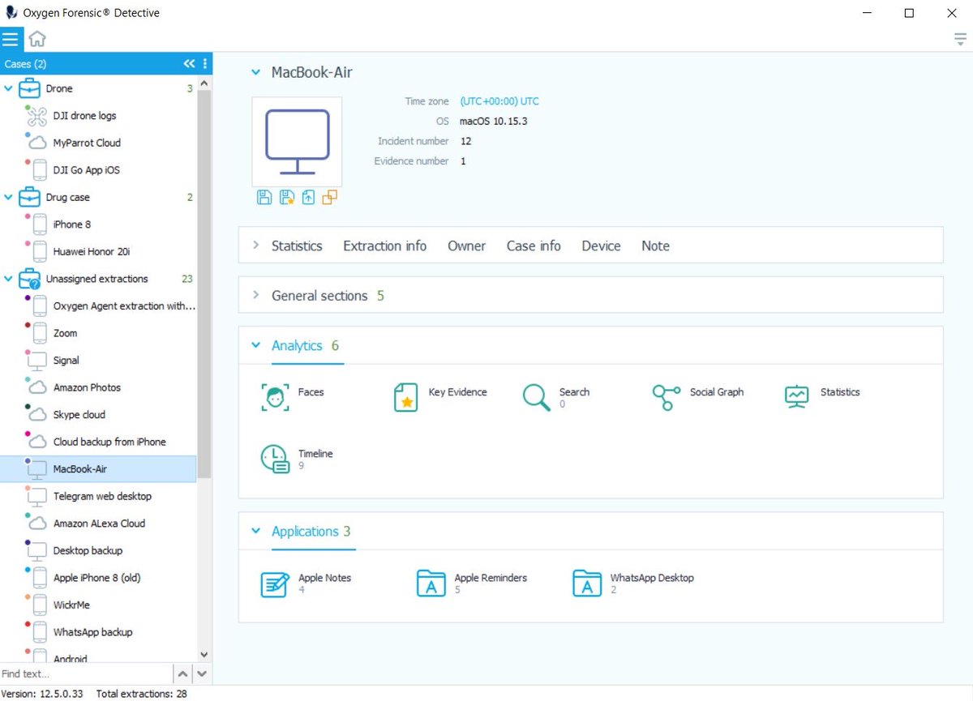Image resolution: width=973 pixels, height=701 pixels.
Task: Click the Find text input field
Action: 86,673
